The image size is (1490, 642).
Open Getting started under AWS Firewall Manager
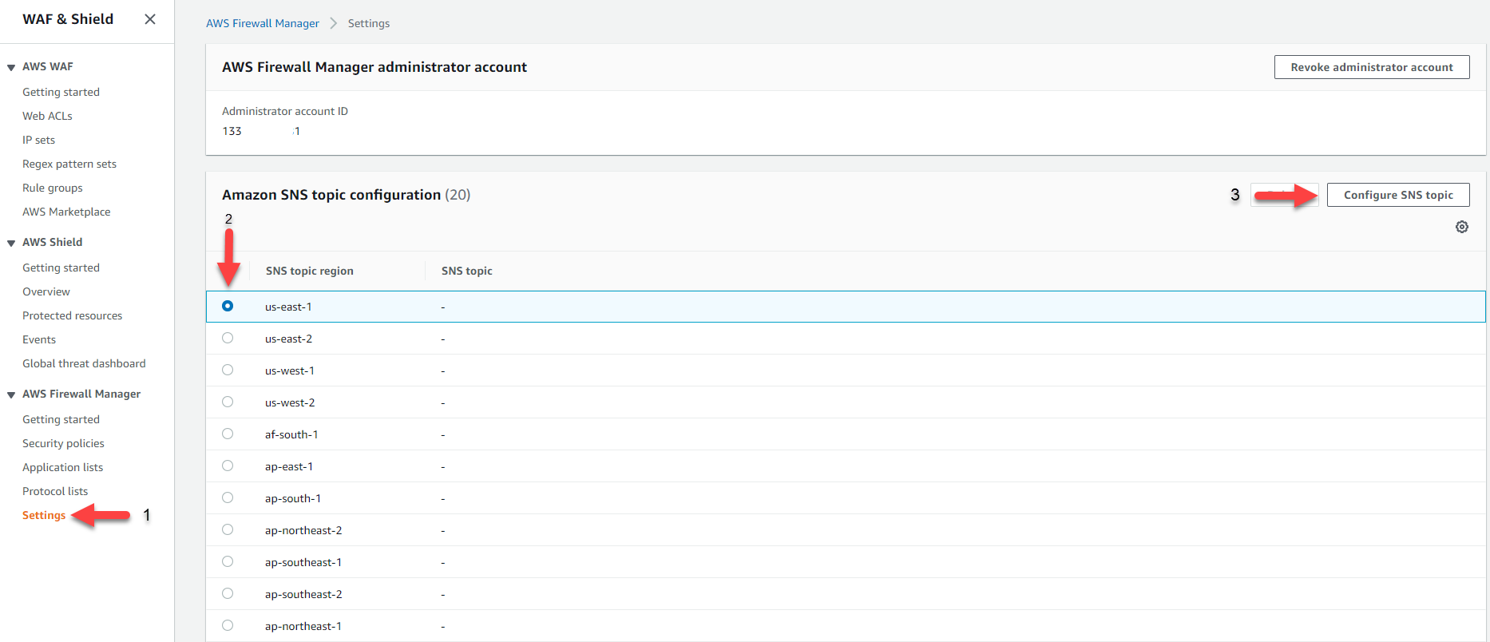pos(61,419)
